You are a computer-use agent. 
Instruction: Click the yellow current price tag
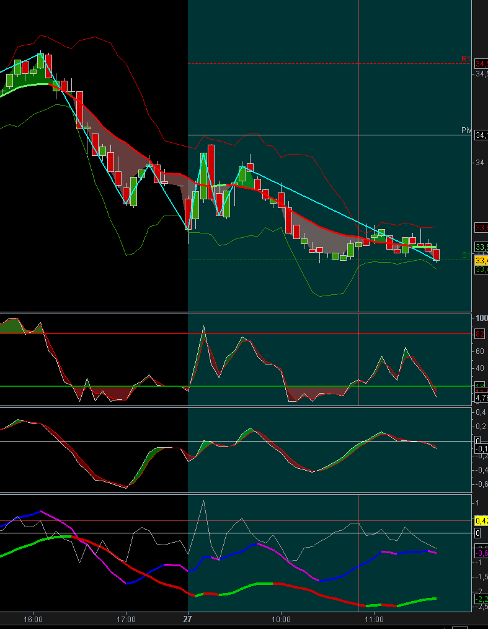click(481, 261)
